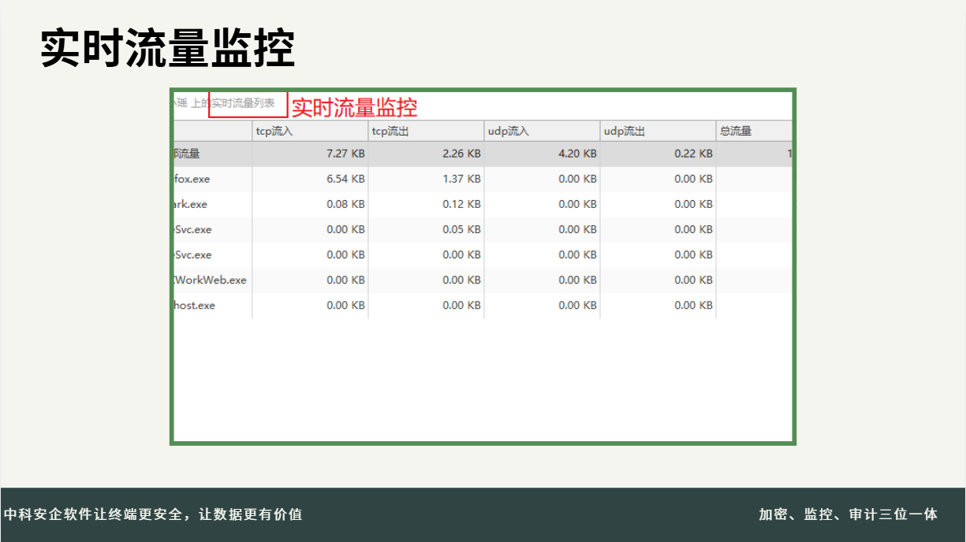The height and width of the screenshot is (542, 966).
Task: Click the tcp流入 column header
Action: pyautogui.click(x=310, y=131)
